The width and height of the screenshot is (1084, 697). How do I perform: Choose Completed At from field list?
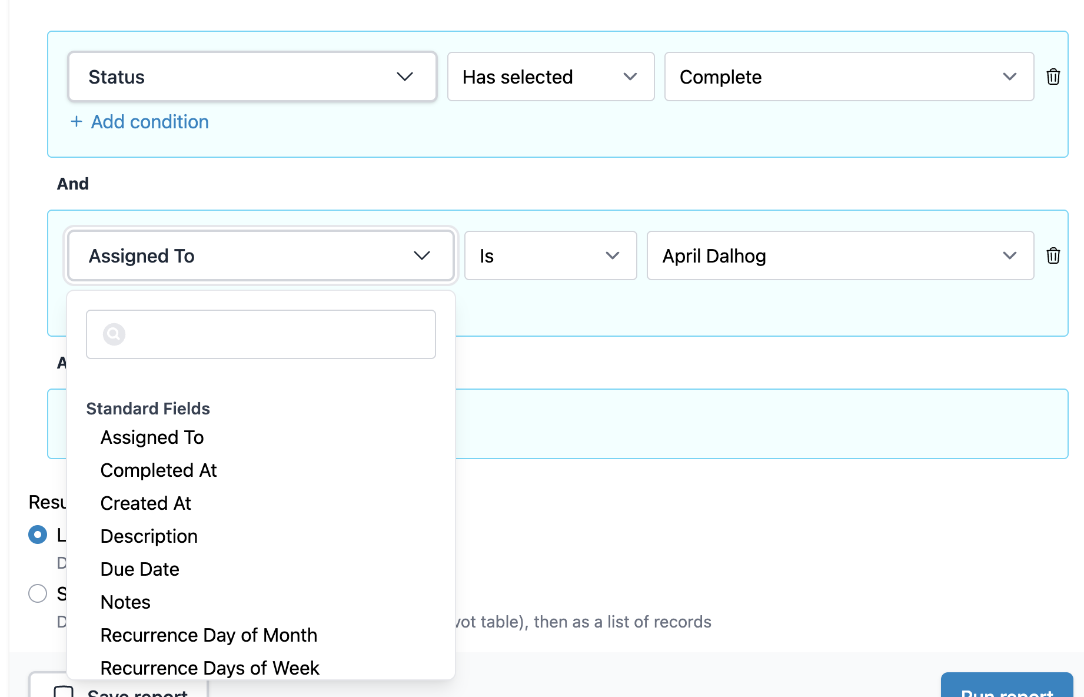(x=159, y=470)
